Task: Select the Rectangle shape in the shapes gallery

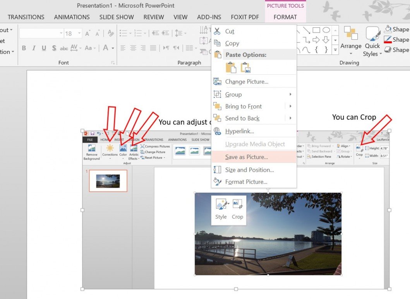Action: pyautogui.click(x=316, y=29)
